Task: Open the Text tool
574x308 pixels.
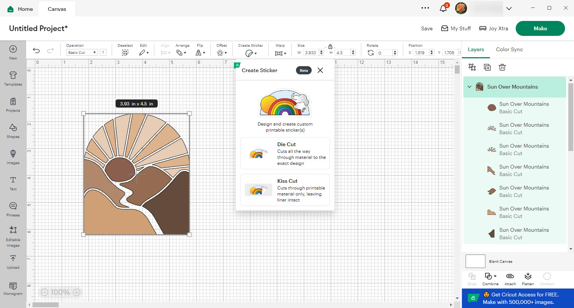Action: tap(13, 184)
